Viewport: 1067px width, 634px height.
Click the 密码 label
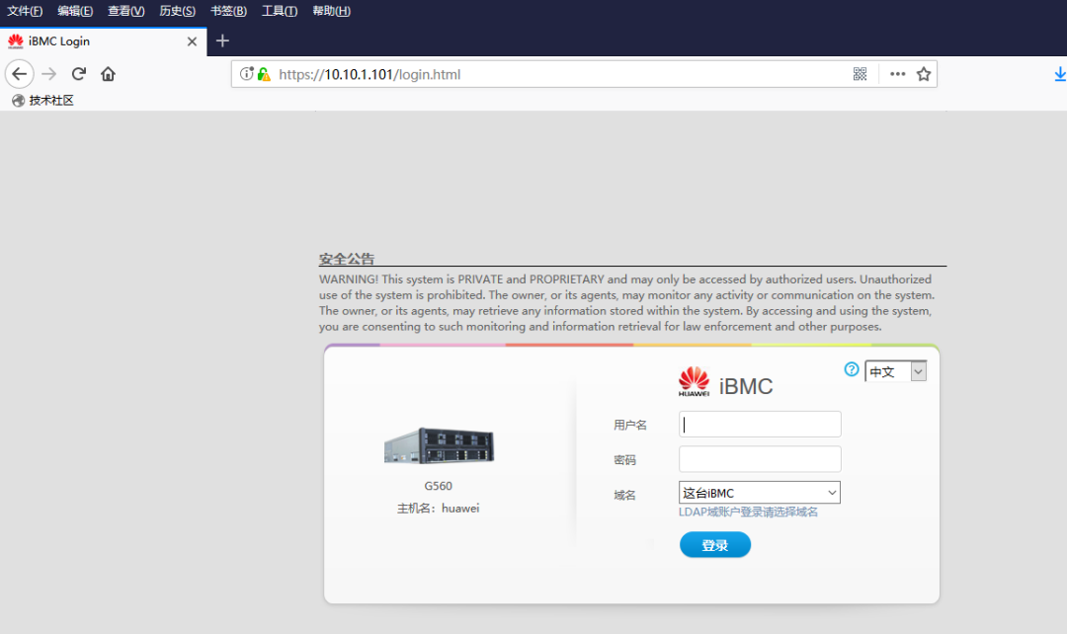624,460
